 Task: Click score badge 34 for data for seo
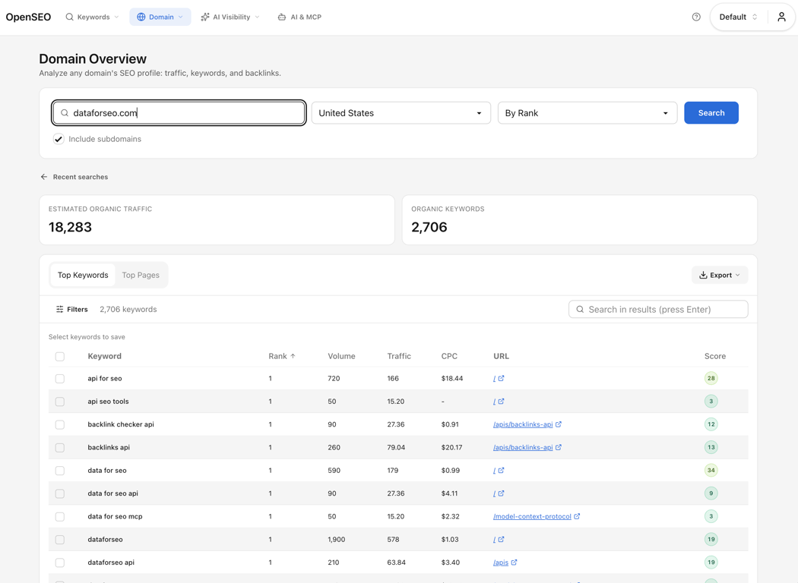[711, 470]
